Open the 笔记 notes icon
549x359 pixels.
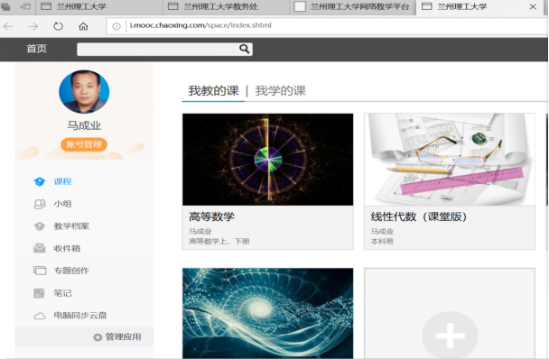39,293
